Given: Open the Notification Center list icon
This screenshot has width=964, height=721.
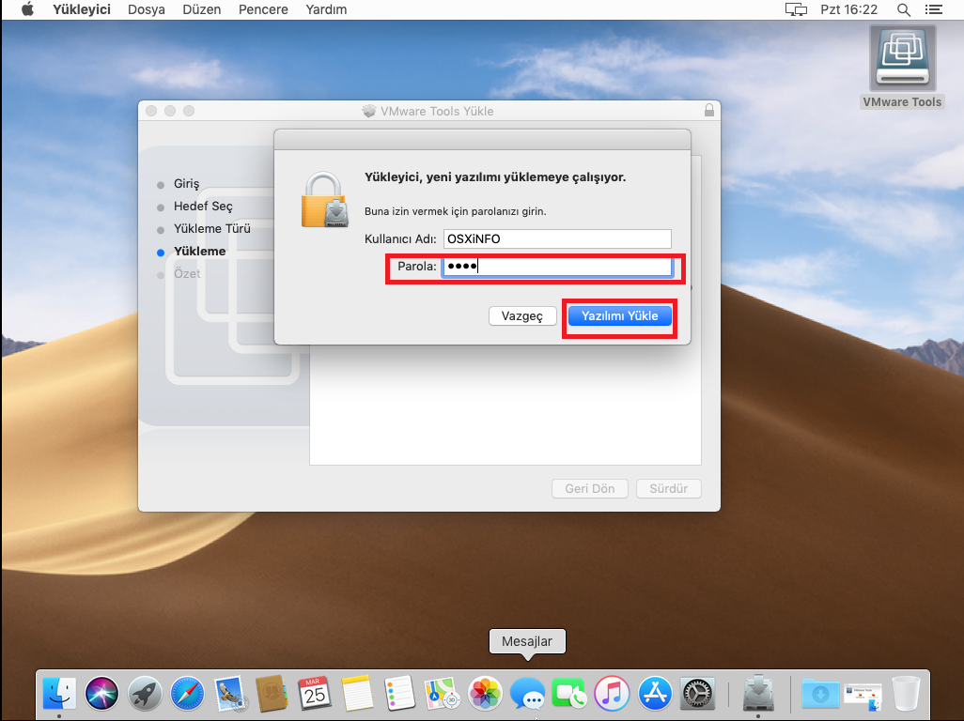Looking at the screenshot, I should click(x=933, y=9).
